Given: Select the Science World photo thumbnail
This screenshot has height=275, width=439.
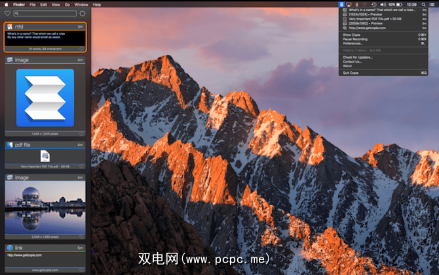Looking at the screenshot, I should (45, 208).
